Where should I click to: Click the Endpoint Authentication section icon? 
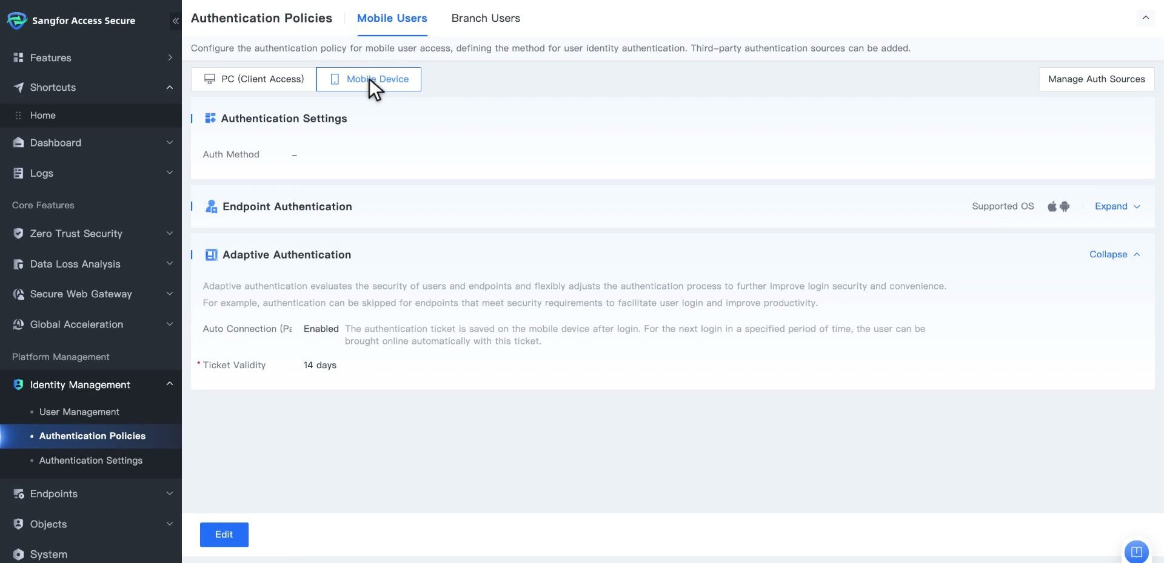pos(211,206)
